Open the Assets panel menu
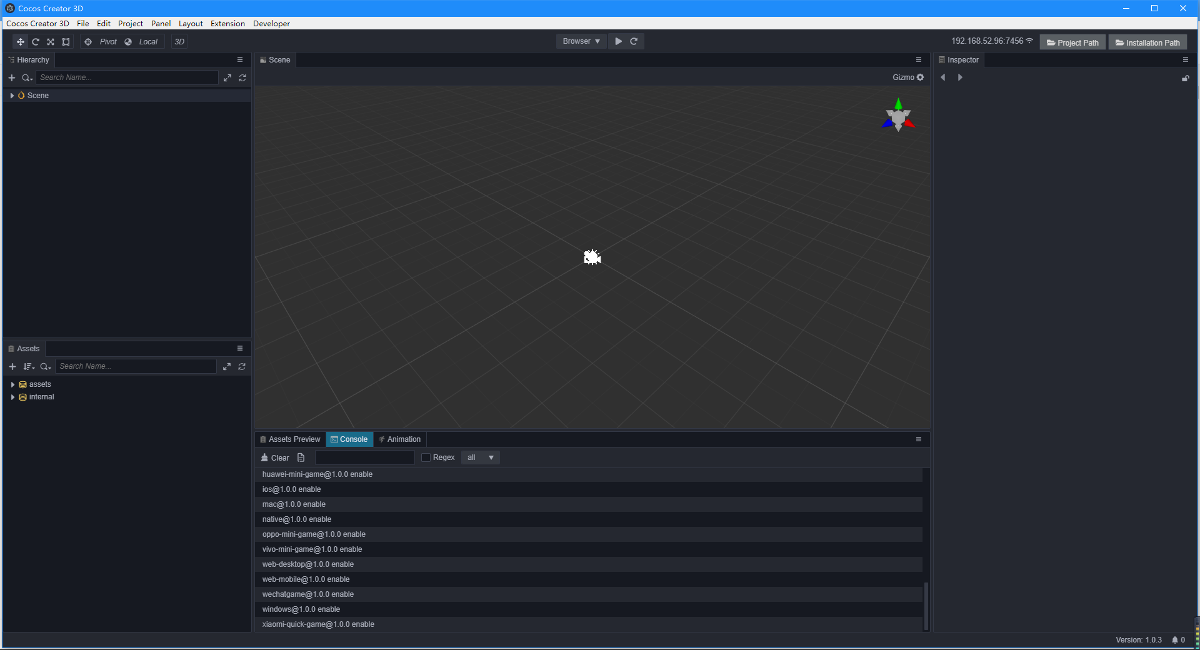 pyautogui.click(x=240, y=349)
